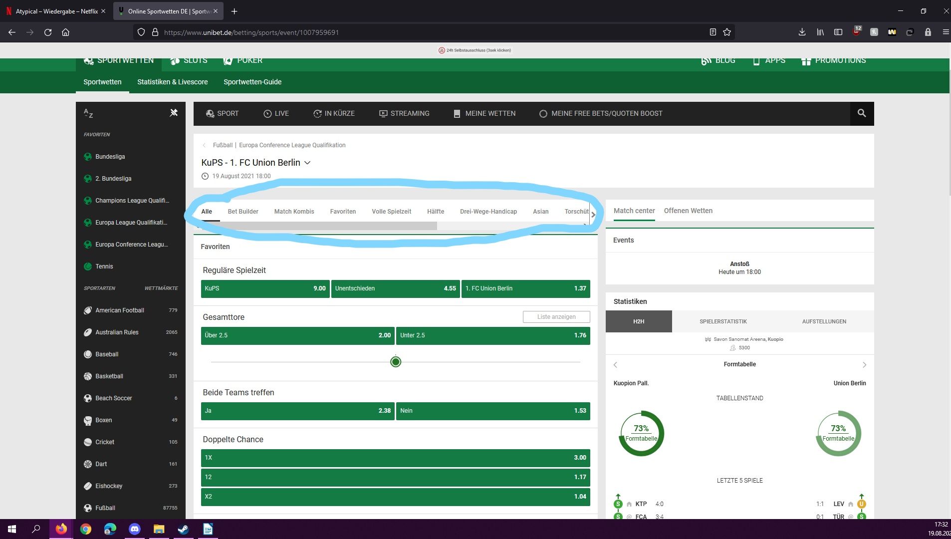Toggle reader view icon in address bar
The width and height of the screenshot is (951, 539).
point(713,32)
